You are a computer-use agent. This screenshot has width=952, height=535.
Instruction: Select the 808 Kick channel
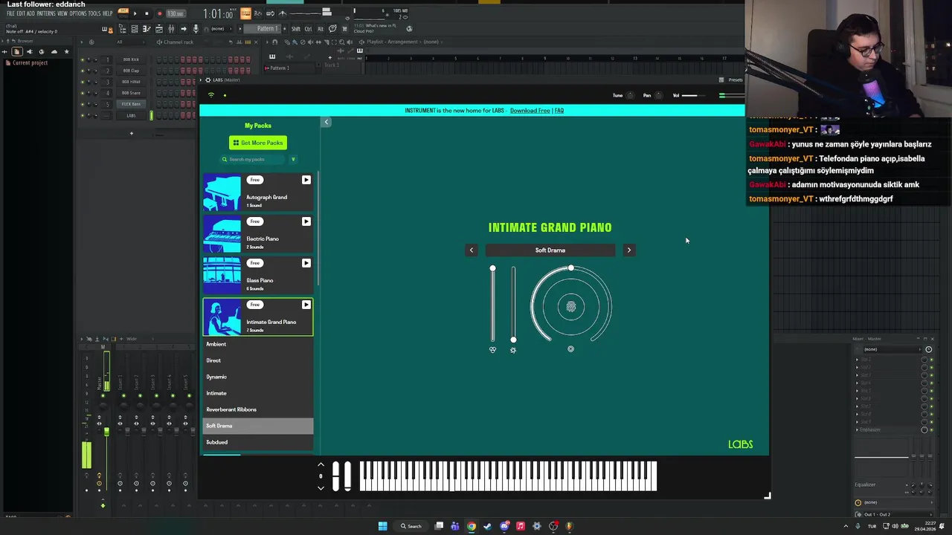coord(131,59)
